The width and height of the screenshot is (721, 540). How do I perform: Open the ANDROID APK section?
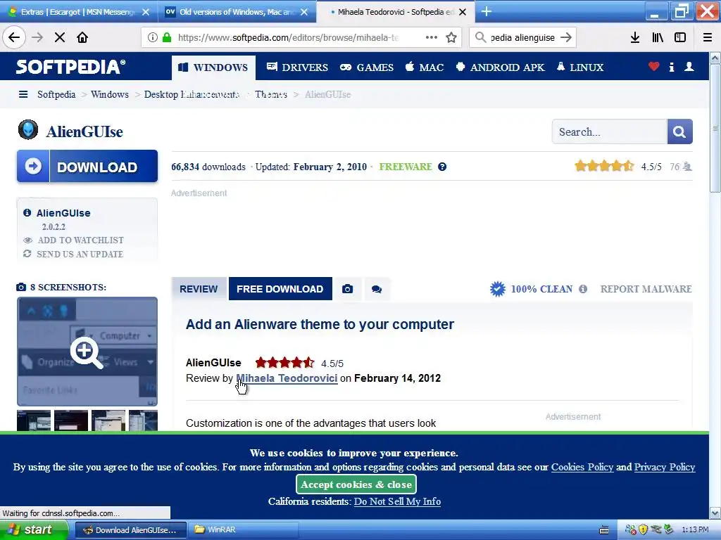click(x=500, y=67)
